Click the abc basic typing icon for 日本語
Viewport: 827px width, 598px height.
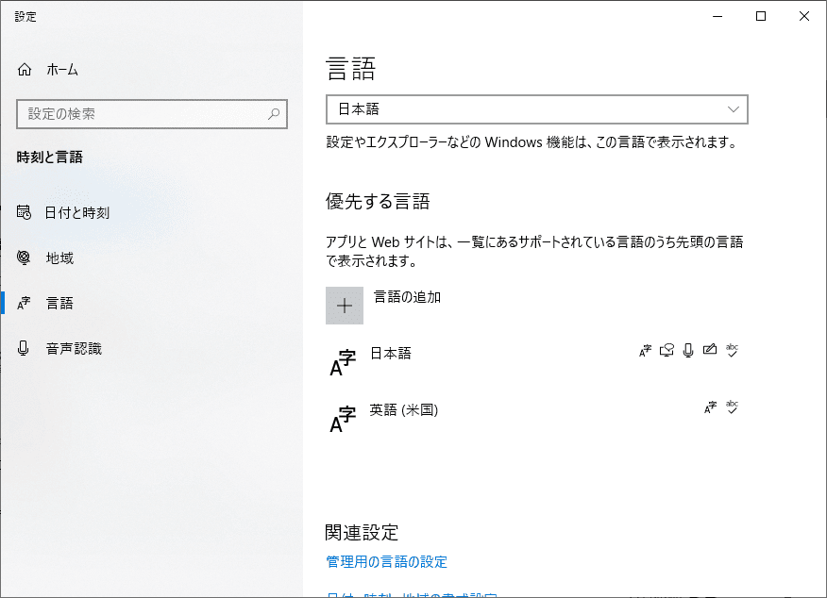point(732,350)
